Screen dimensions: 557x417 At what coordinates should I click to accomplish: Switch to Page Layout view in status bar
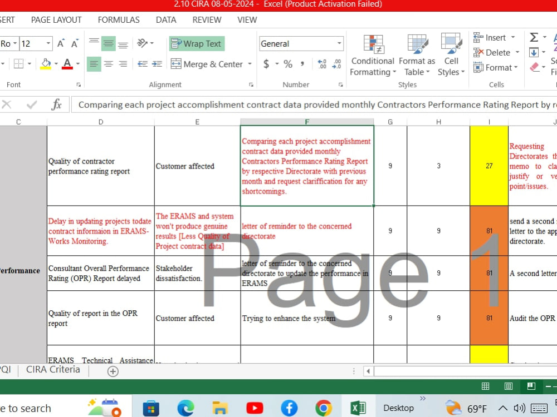[x=509, y=386]
